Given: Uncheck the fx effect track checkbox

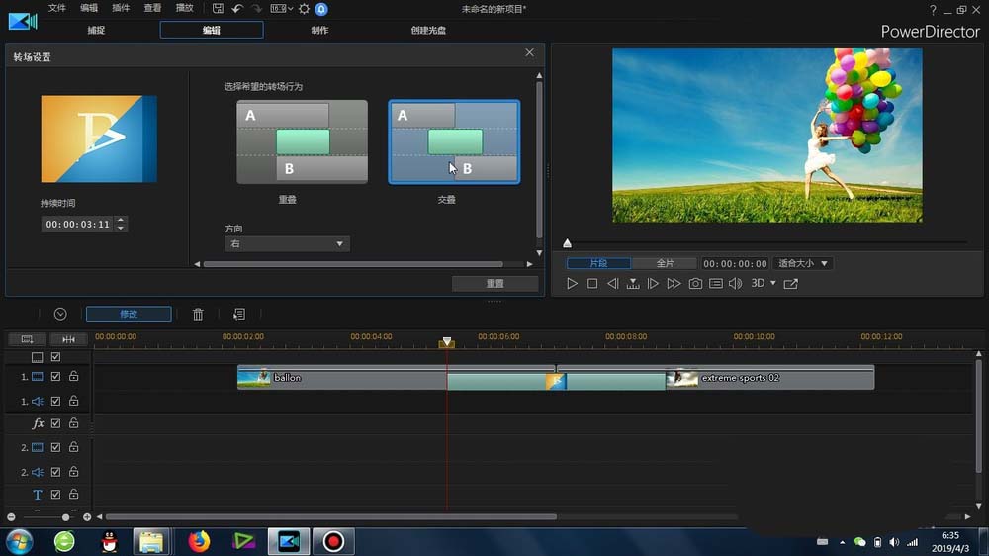Looking at the screenshot, I should pyautogui.click(x=56, y=423).
